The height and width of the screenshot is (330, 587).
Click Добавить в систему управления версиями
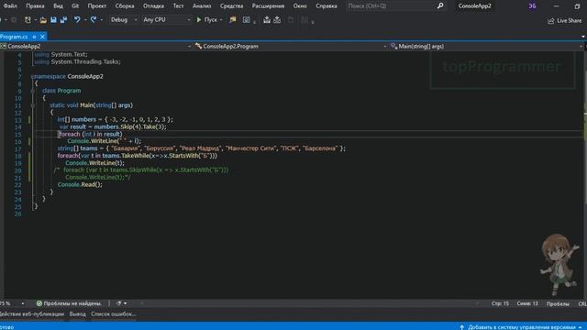(522, 327)
